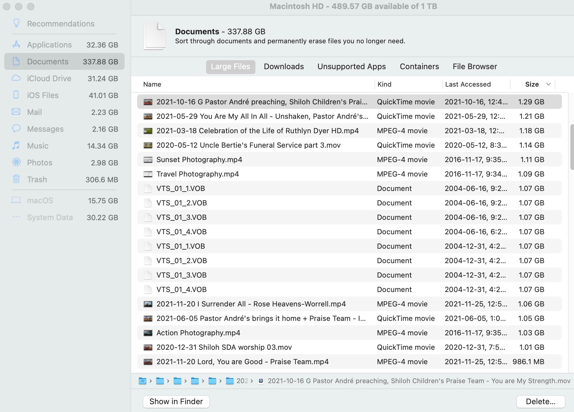This screenshot has width=574, height=412.
Task: Select VTS_01_1.VOB accessed 2004-12-31
Action: [349, 246]
